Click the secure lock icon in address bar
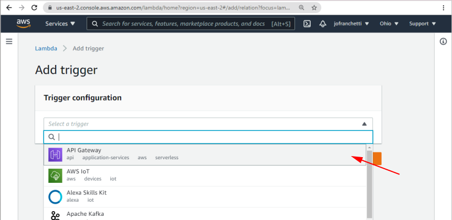The image size is (452, 220). point(50,8)
